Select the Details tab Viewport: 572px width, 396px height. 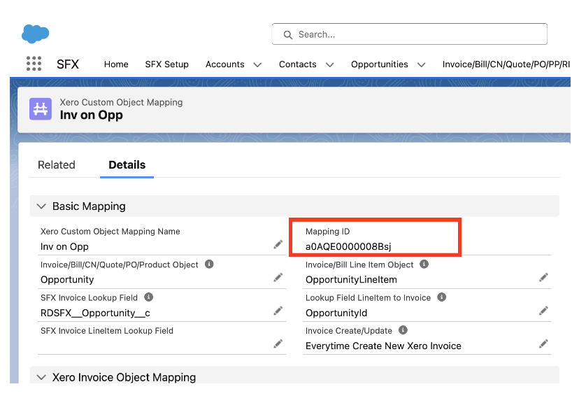tap(127, 165)
